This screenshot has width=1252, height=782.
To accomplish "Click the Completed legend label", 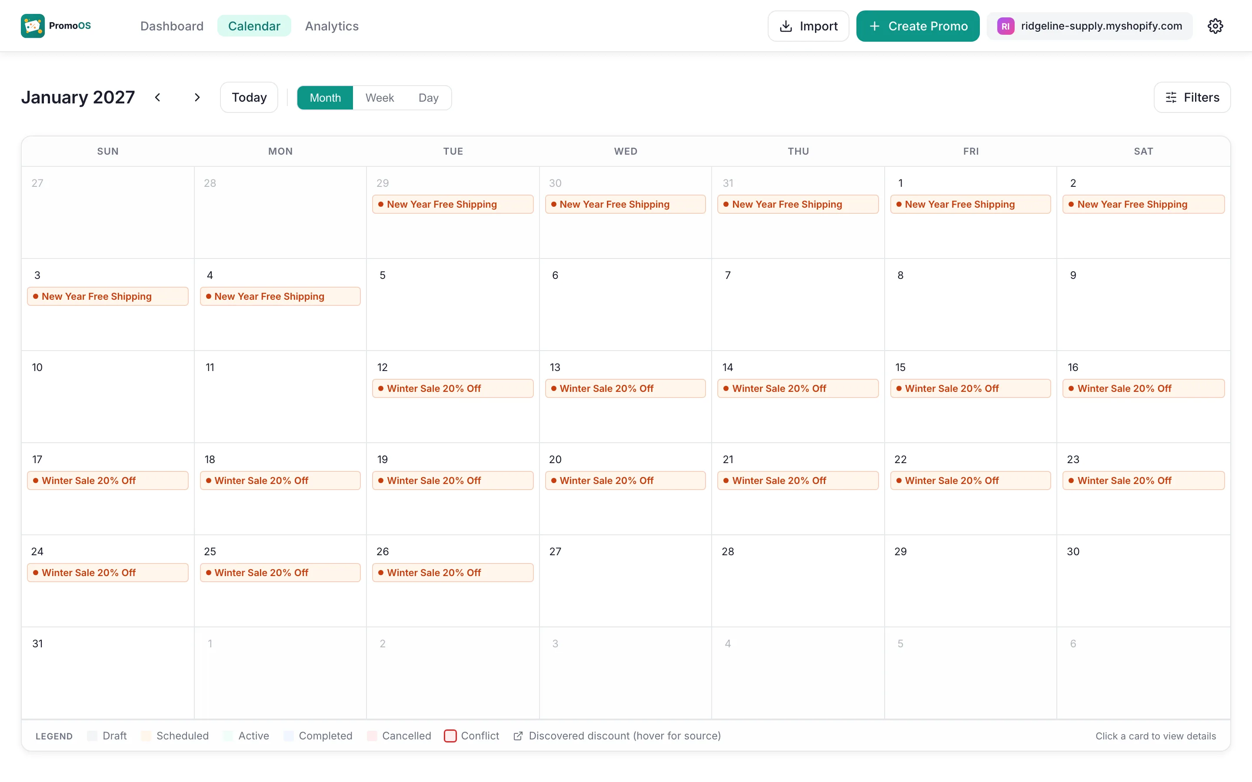I will (326, 736).
